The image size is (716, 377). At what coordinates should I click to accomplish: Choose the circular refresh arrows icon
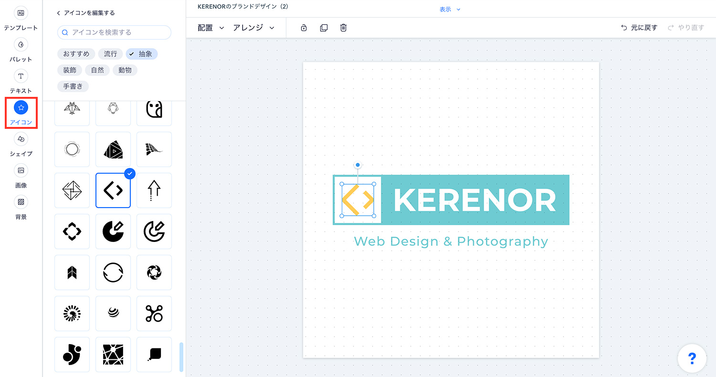coord(113,272)
